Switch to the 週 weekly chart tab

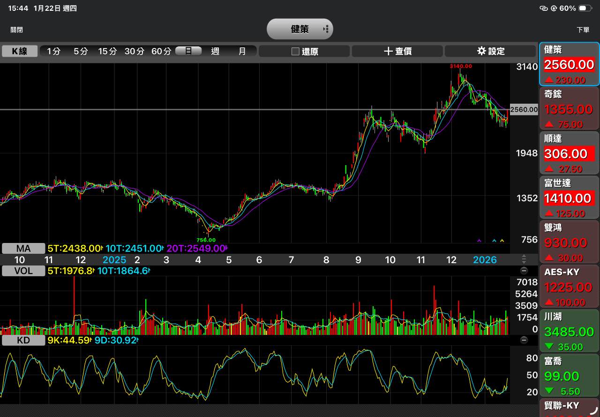pos(215,51)
